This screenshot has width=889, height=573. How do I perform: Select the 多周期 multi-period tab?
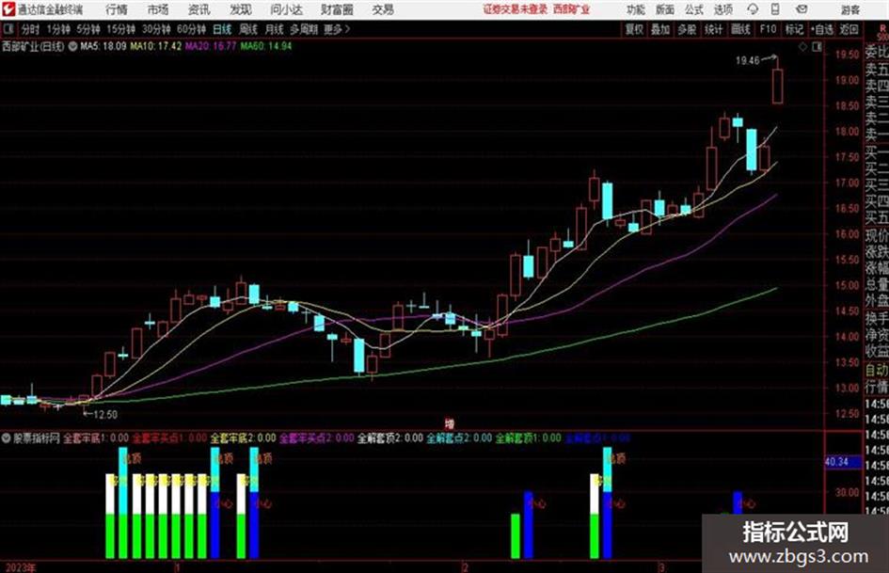click(304, 29)
